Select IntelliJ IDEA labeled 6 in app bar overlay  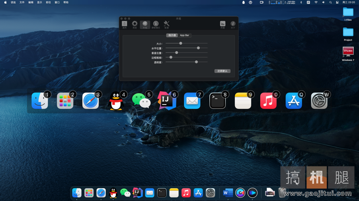[x=167, y=101]
